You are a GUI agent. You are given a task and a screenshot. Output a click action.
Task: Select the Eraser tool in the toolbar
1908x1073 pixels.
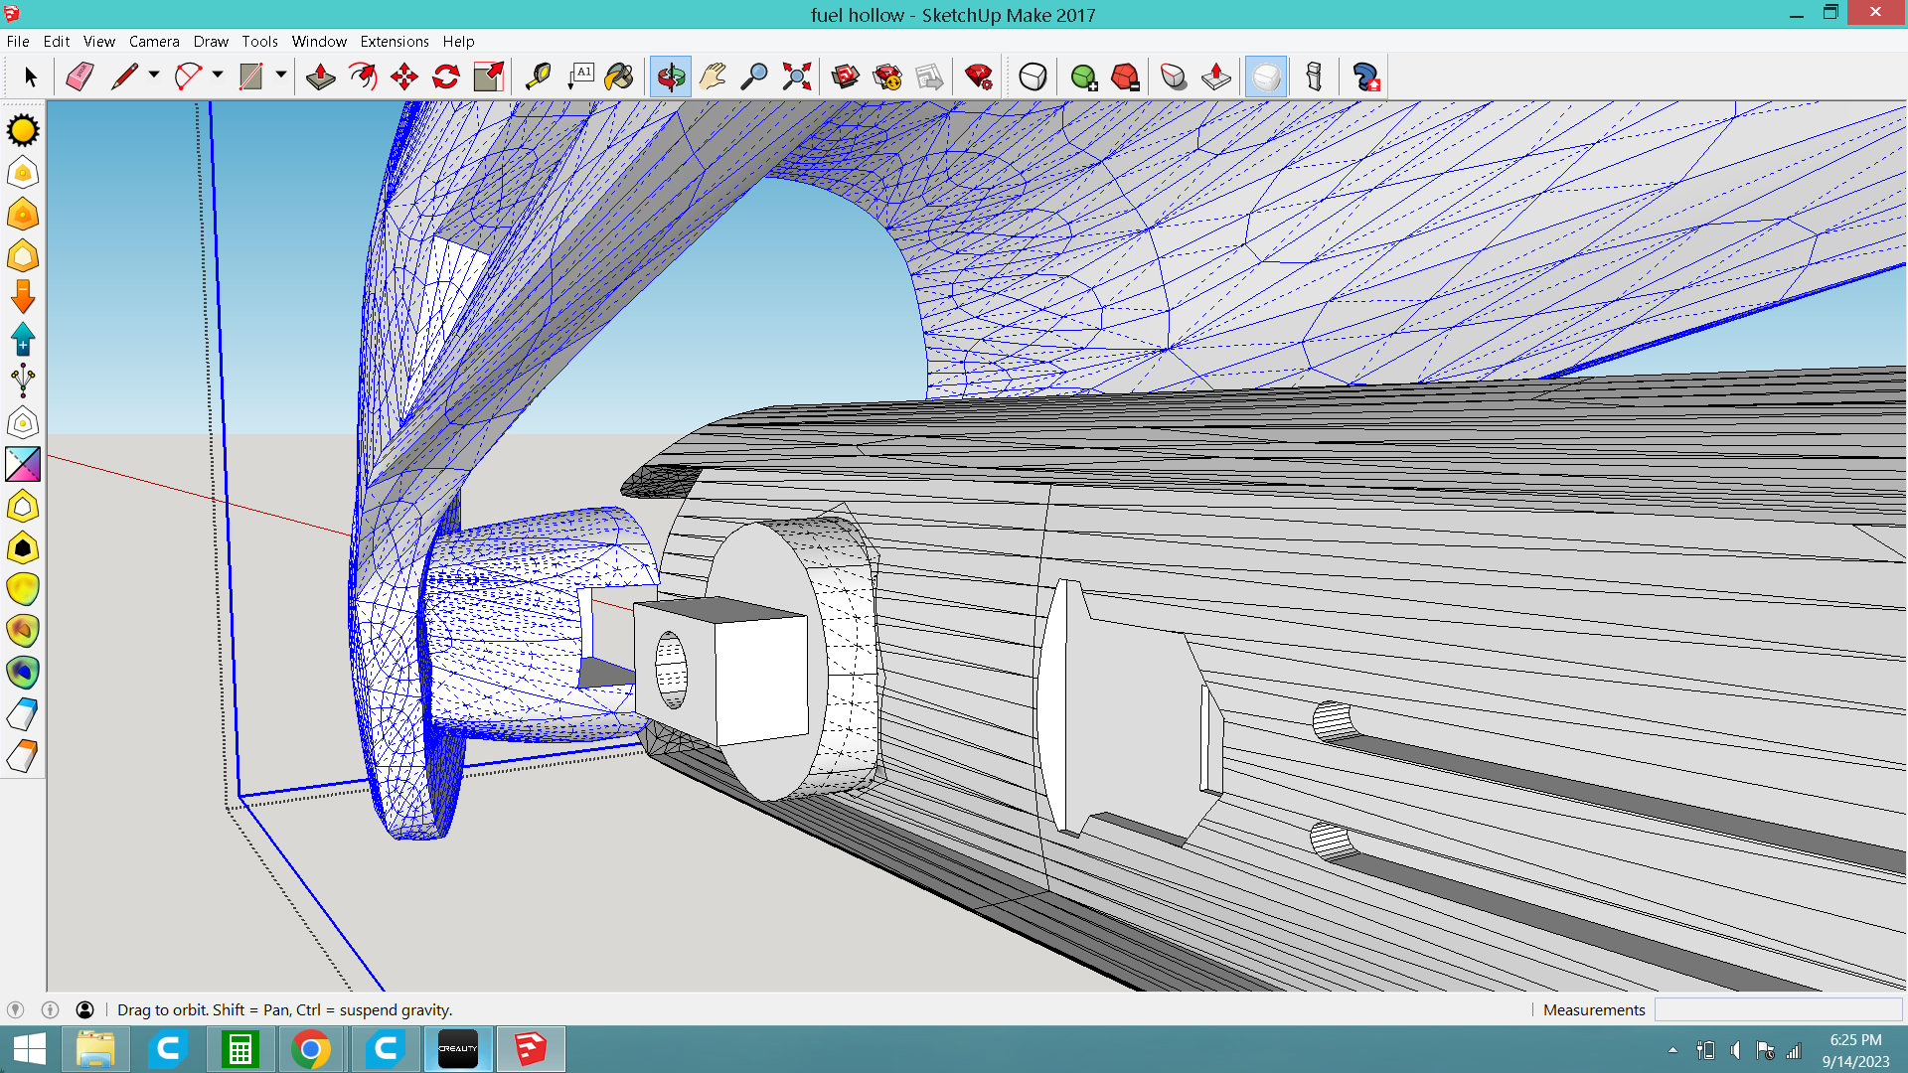pyautogui.click(x=79, y=77)
